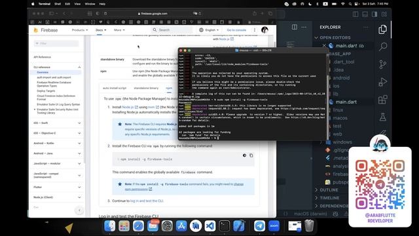Screen dimensions: 419x236
Task: Open the Window menu in the menu bar
Action: tap(90, 4)
